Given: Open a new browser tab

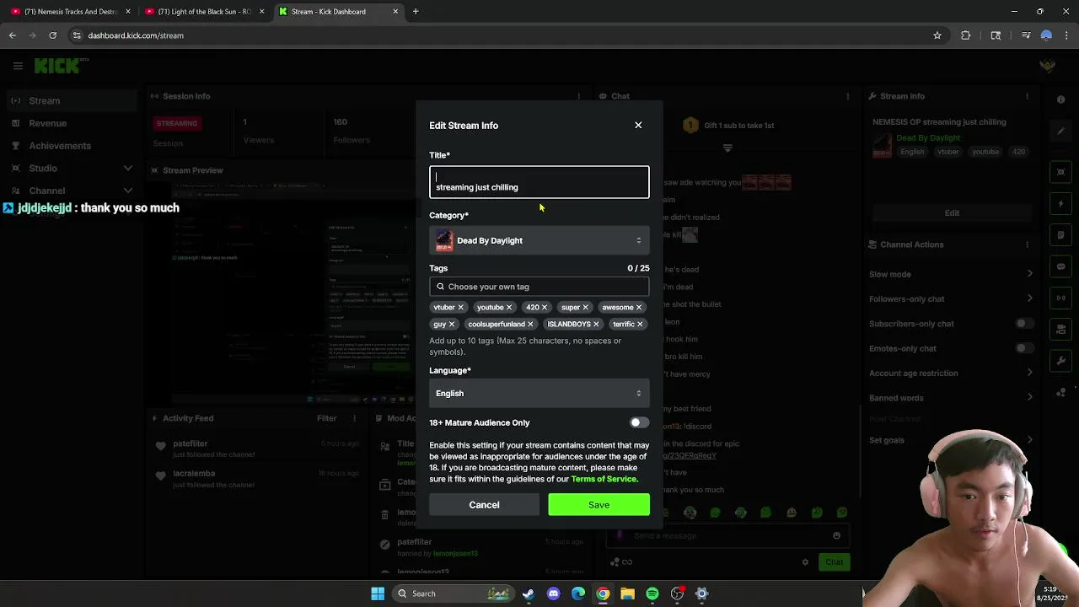Looking at the screenshot, I should [416, 12].
